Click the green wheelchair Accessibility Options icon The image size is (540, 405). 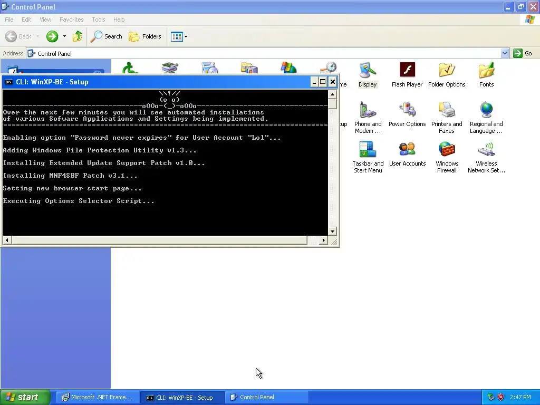[130, 67]
